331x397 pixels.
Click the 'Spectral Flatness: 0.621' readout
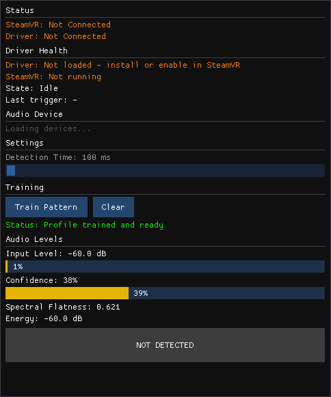point(63,307)
